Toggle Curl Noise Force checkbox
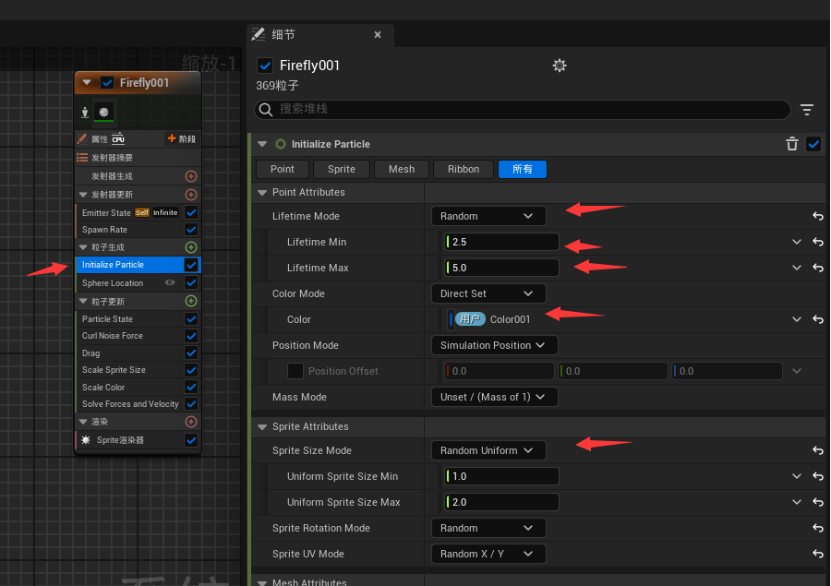831x586 pixels. coord(191,336)
